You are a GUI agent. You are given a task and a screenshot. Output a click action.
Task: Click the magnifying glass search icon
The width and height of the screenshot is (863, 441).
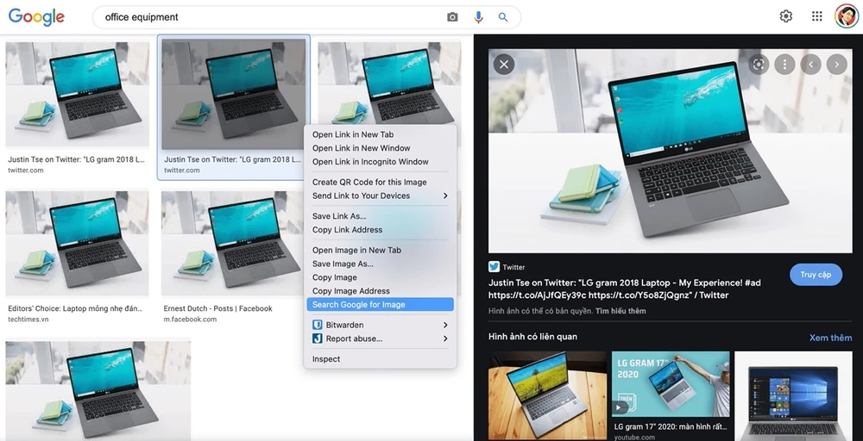(x=504, y=17)
